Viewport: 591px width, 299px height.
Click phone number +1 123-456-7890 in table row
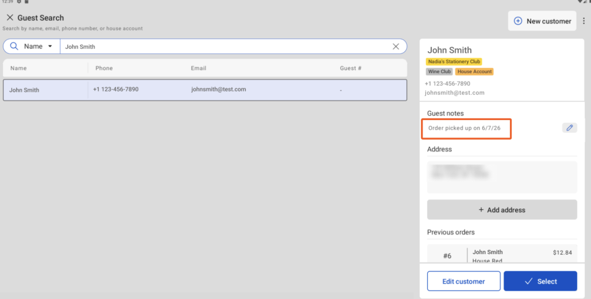[x=116, y=89]
